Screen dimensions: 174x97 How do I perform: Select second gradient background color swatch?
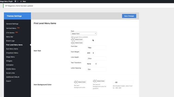pos(99,81)
